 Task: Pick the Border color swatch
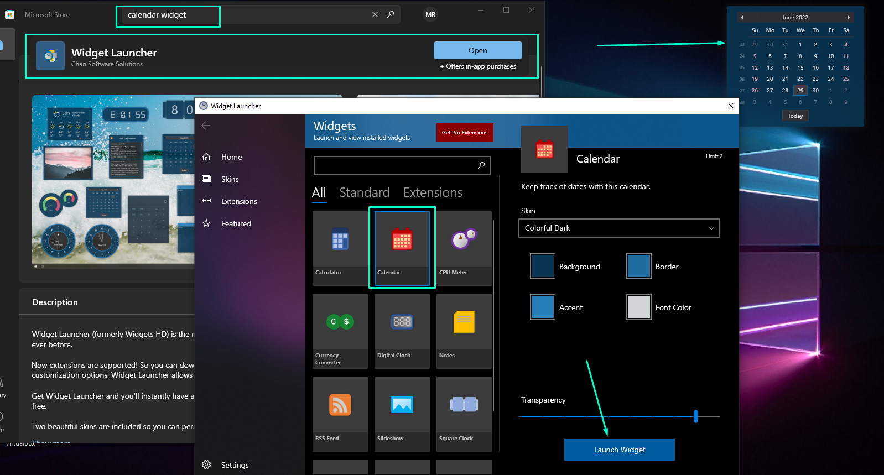tap(639, 266)
